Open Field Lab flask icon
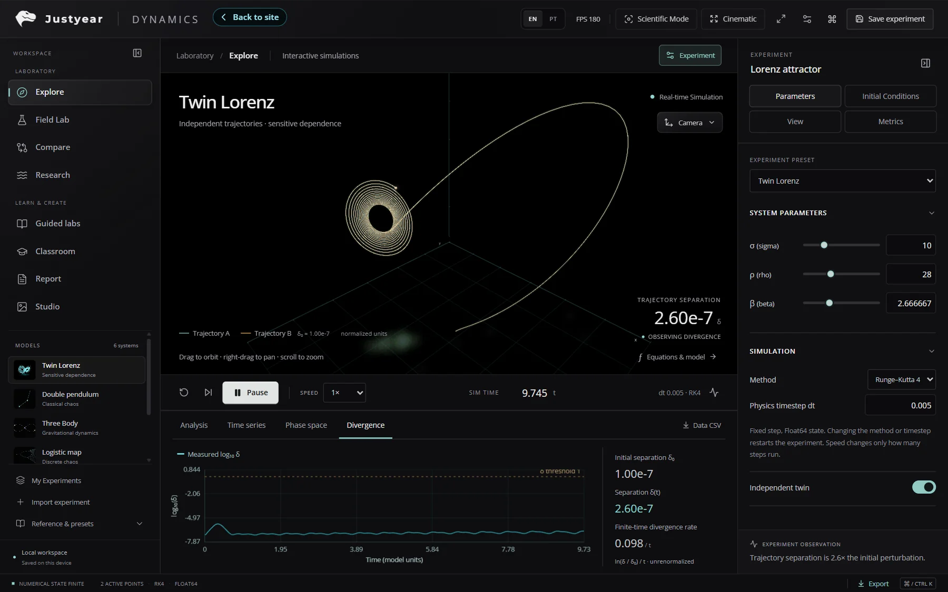 point(22,120)
